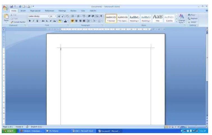Click the zoom slider handle

(196, 127)
